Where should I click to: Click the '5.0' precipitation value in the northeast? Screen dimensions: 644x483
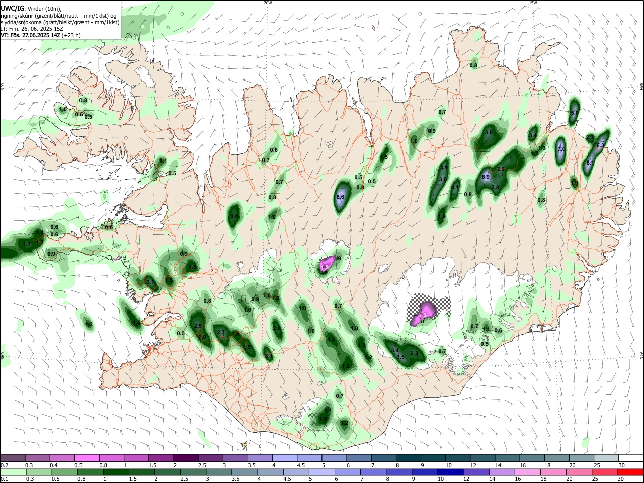pos(574,113)
